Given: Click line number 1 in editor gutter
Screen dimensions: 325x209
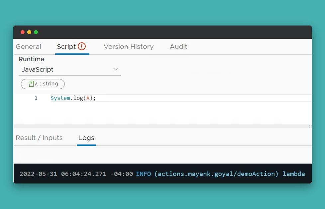Looking at the screenshot, I should tap(36, 98).
